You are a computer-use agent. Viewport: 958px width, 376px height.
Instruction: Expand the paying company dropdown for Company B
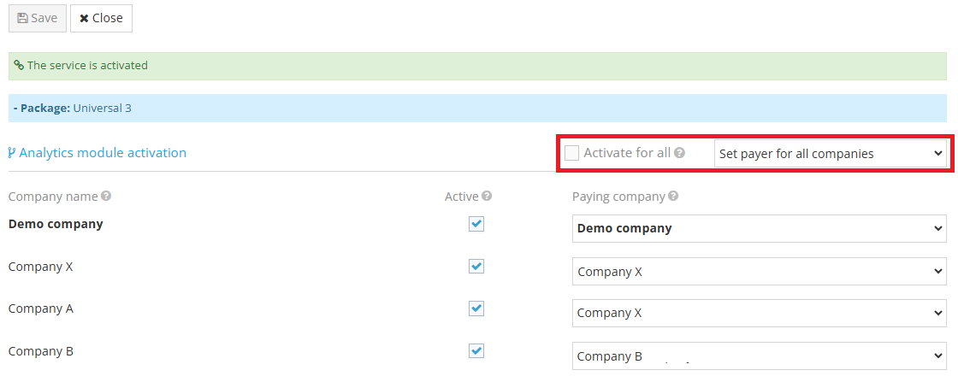(759, 356)
